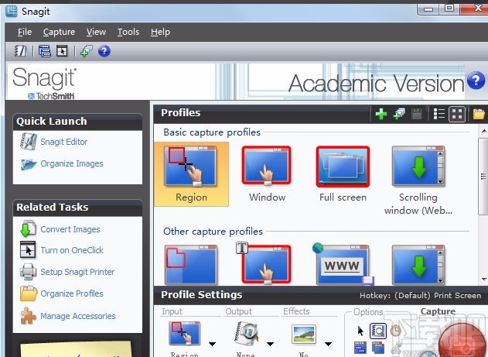The width and height of the screenshot is (488, 357).
Task: Select the folder-shape profile under Other capture profiles
Action: (191, 265)
